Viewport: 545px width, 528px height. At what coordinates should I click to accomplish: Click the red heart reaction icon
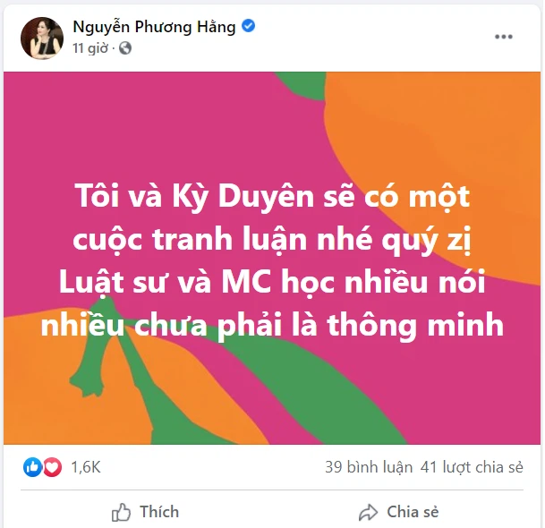point(53,467)
